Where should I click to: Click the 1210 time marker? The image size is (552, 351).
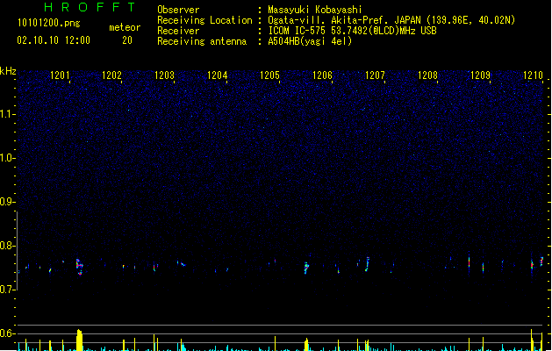533,75
